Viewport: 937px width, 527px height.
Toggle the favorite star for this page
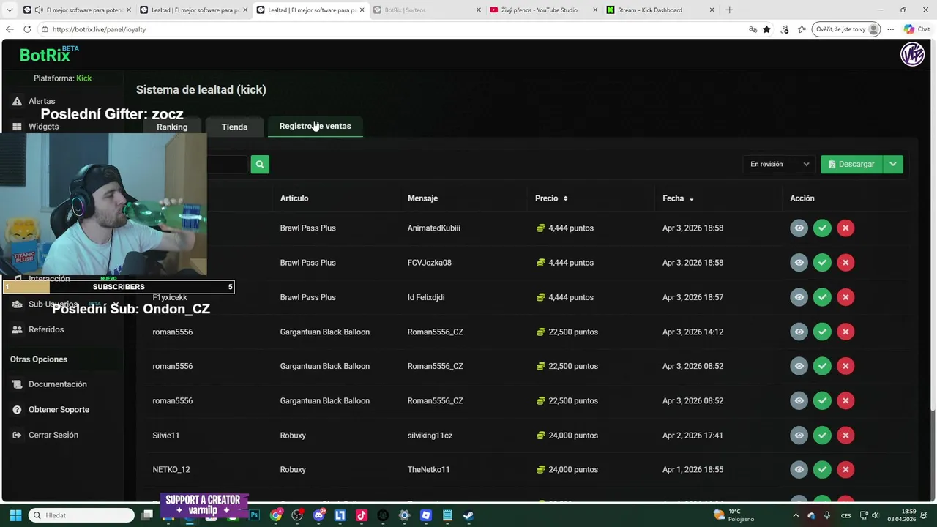(x=766, y=29)
